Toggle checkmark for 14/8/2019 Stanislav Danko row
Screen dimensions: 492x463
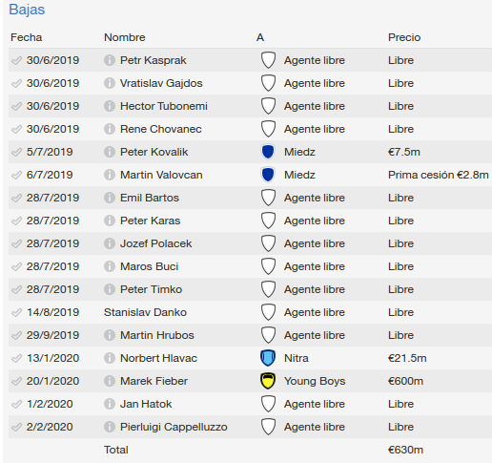point(16,312)
